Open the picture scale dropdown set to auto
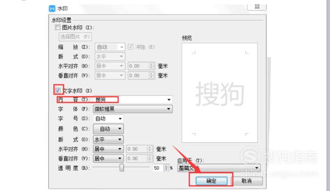The height and width of the screenshot is (191, 330). coord(110,47)
